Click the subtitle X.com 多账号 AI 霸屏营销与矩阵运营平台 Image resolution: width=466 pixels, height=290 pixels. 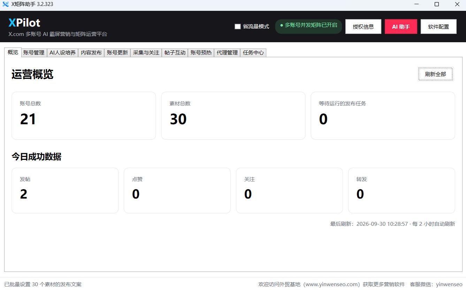coord(58,34)
